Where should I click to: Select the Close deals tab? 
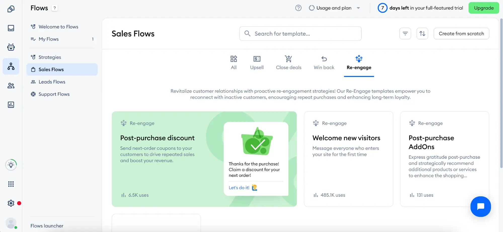tap(288, 63)
